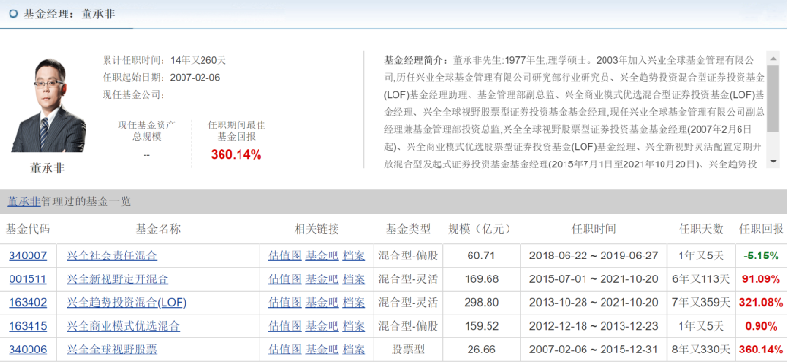Click the 6年又113天 tenure days cell
787x362 pixels.
701,279
